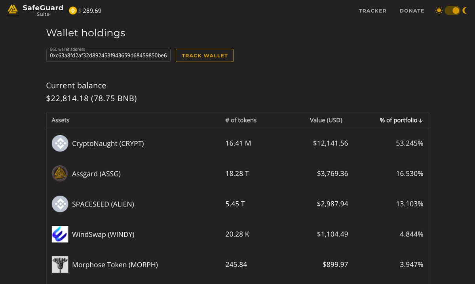Open the Tracker menu item
Image resolution: width=475 pixels, height=284 pixels.
click(x=372, y=11)
